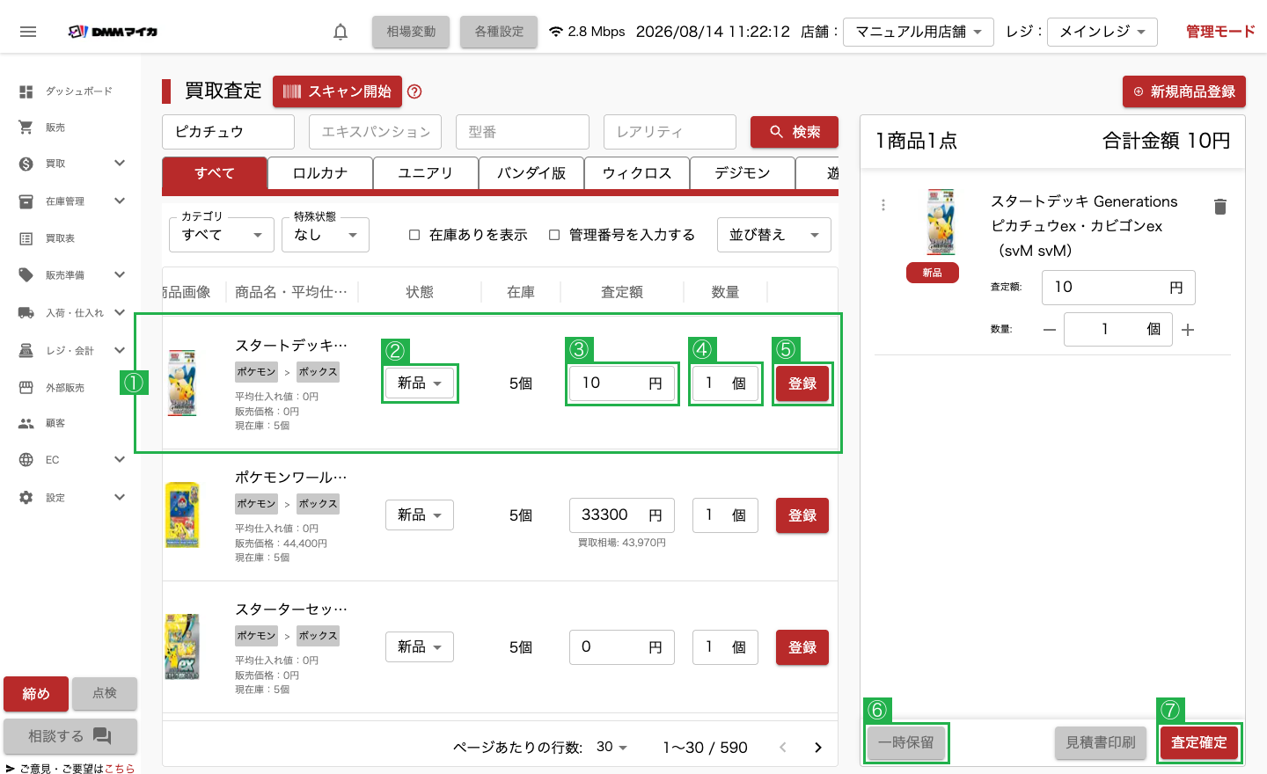Go to the next results page arrow
This screenshot has height=774, width=1267.
pos(818,748)
